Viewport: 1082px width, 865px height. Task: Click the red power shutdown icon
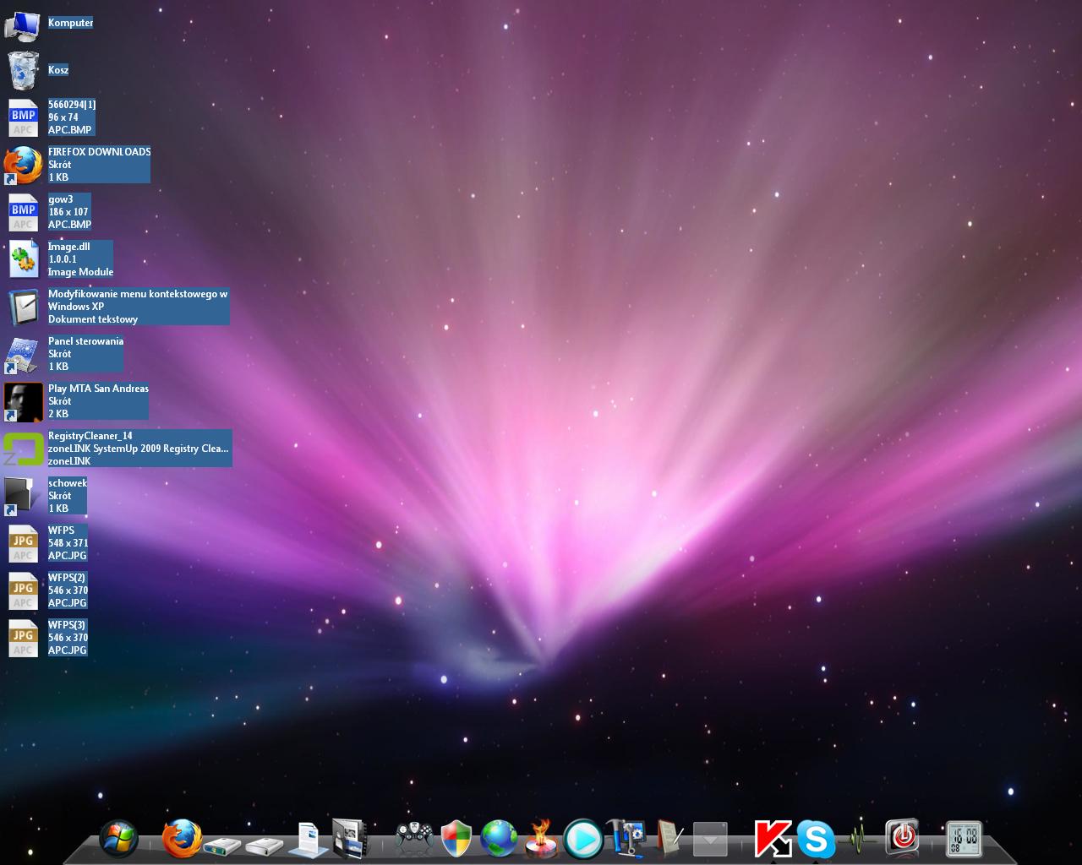coord(903,837)
